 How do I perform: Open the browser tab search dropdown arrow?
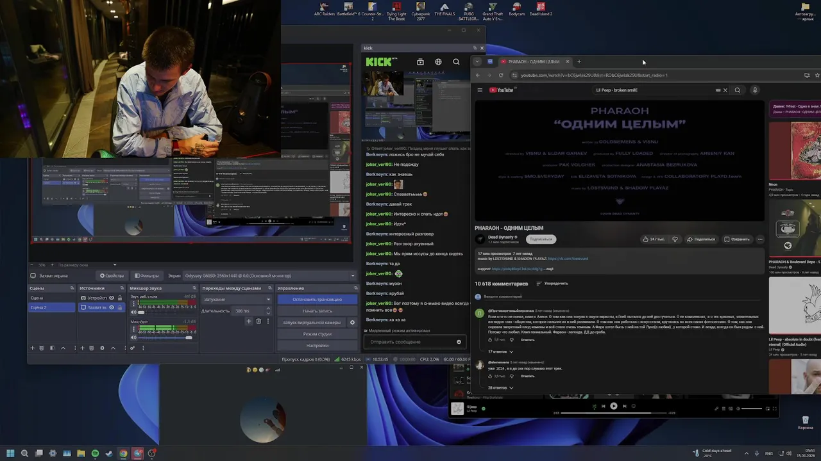477,61
